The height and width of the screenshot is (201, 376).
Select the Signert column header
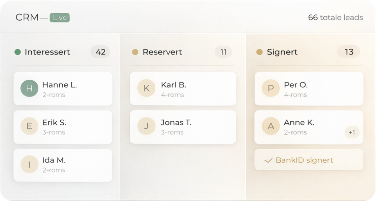(x=281, y=52)
